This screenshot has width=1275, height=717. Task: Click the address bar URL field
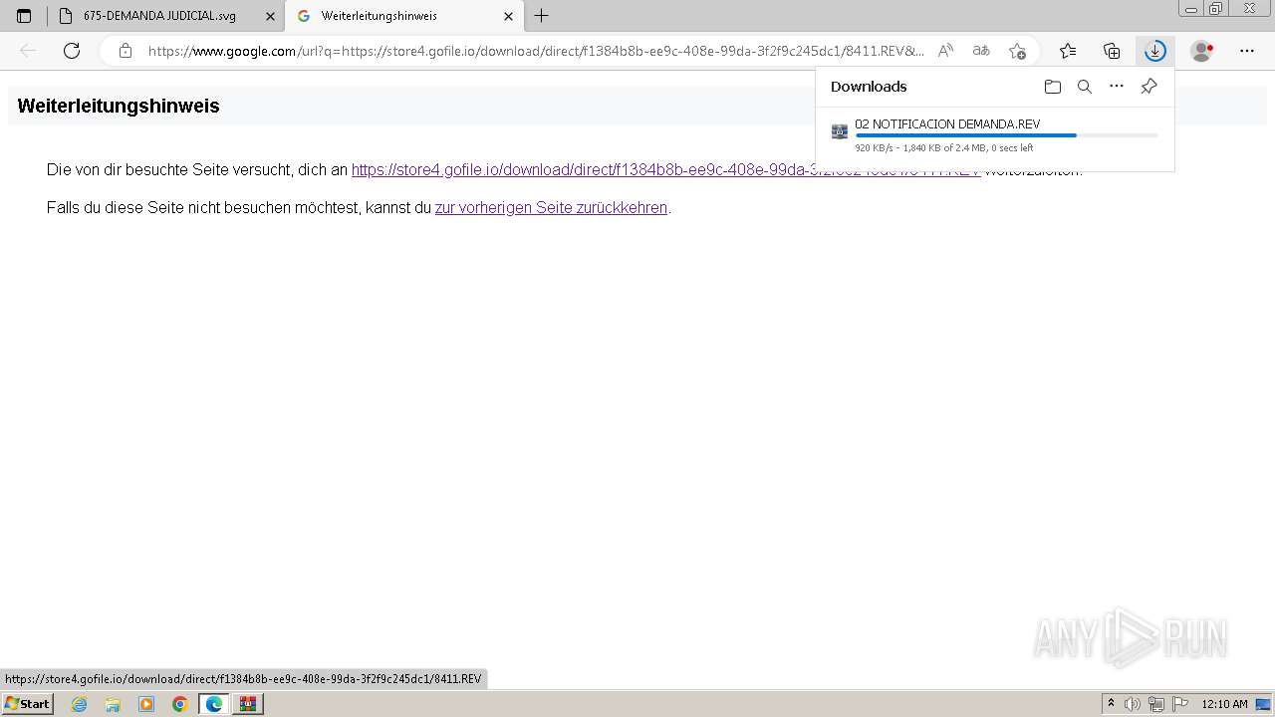tap(536, 51)
